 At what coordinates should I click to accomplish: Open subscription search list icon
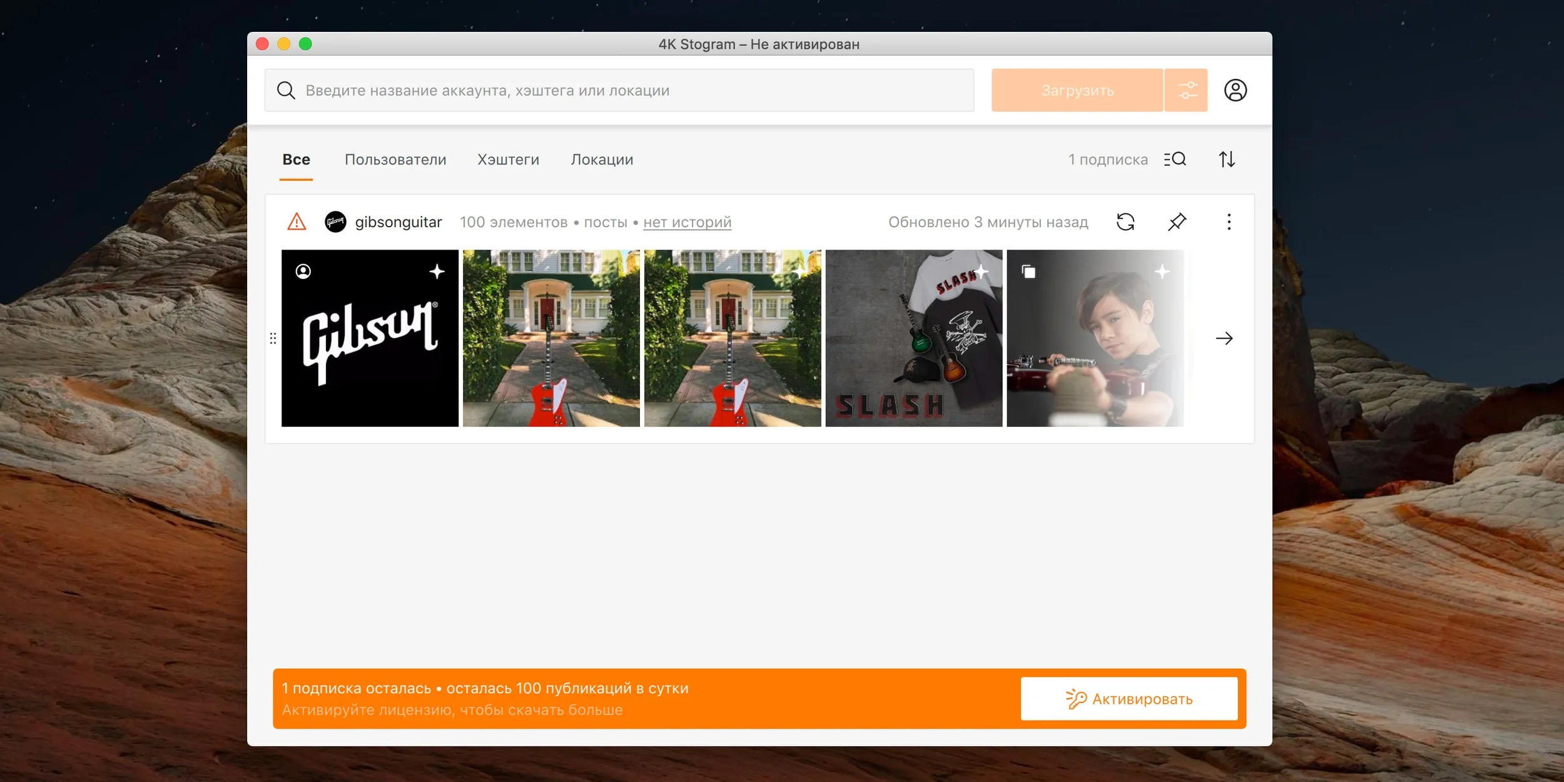(1175, 160)
